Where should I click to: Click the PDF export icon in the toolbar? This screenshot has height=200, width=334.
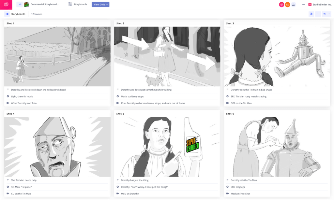(x=311, y=14)
